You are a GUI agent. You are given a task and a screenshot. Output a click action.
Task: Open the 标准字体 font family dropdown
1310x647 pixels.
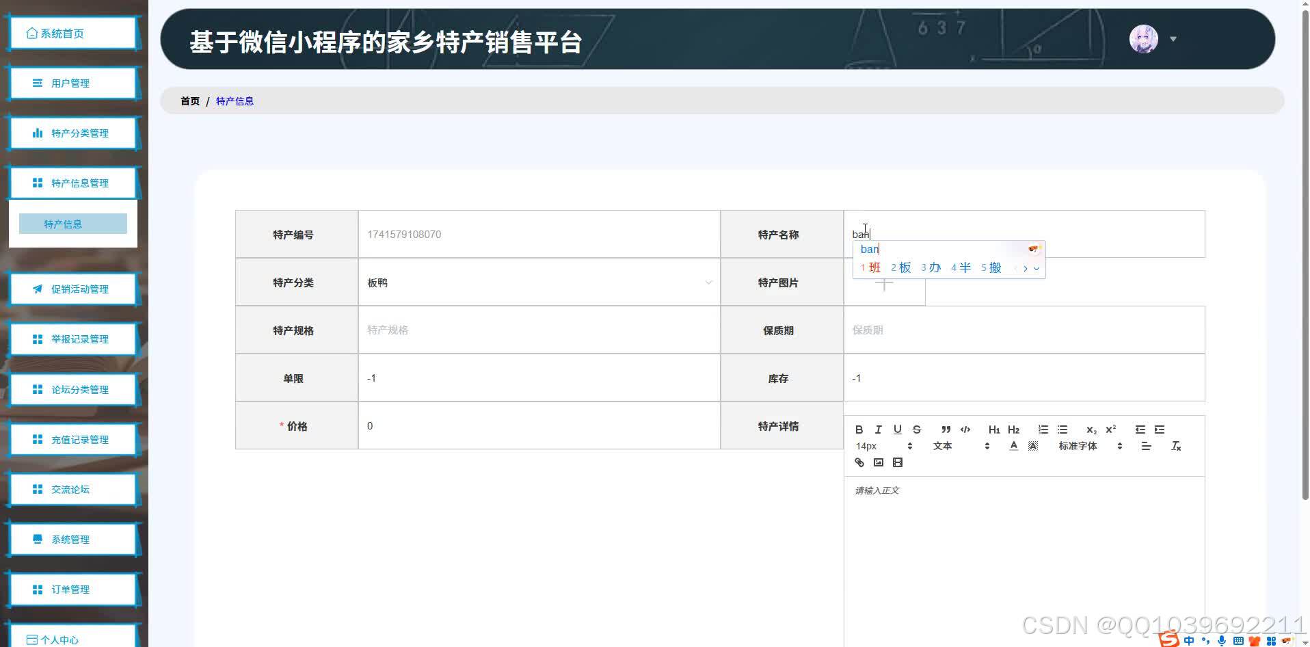[1077, 445]
